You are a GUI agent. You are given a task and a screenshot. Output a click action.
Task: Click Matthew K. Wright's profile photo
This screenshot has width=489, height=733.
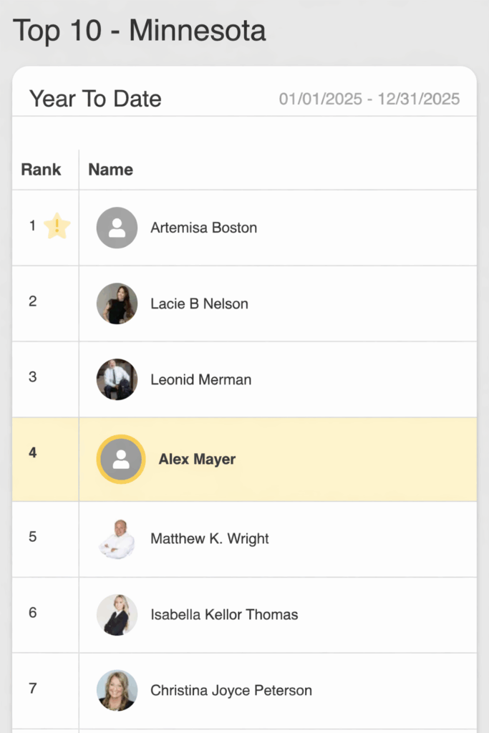pyautogui.click(x=117, y=539)
